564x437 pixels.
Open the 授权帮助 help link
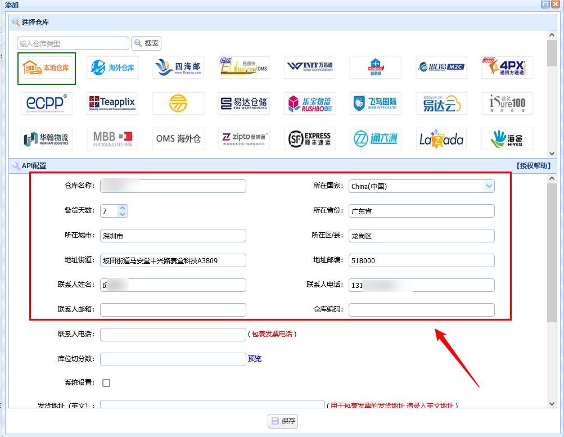click(534, 166)
